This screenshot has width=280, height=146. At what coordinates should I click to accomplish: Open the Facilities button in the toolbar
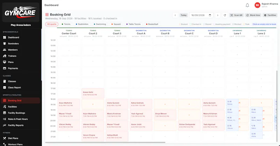click(270, 15)
